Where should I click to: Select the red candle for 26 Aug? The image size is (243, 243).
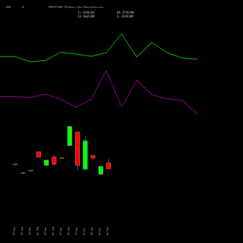tap(54, 160)
